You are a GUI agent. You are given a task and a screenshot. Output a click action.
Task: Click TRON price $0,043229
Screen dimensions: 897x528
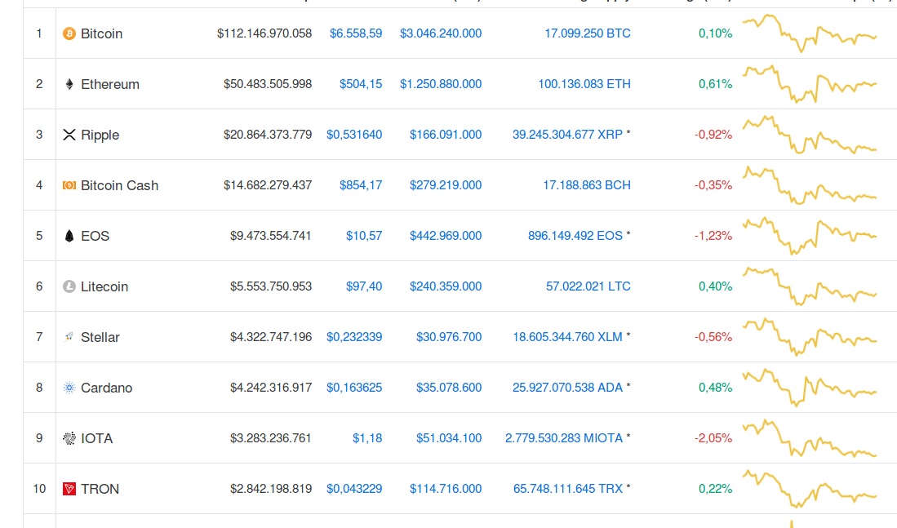(354, 489)
